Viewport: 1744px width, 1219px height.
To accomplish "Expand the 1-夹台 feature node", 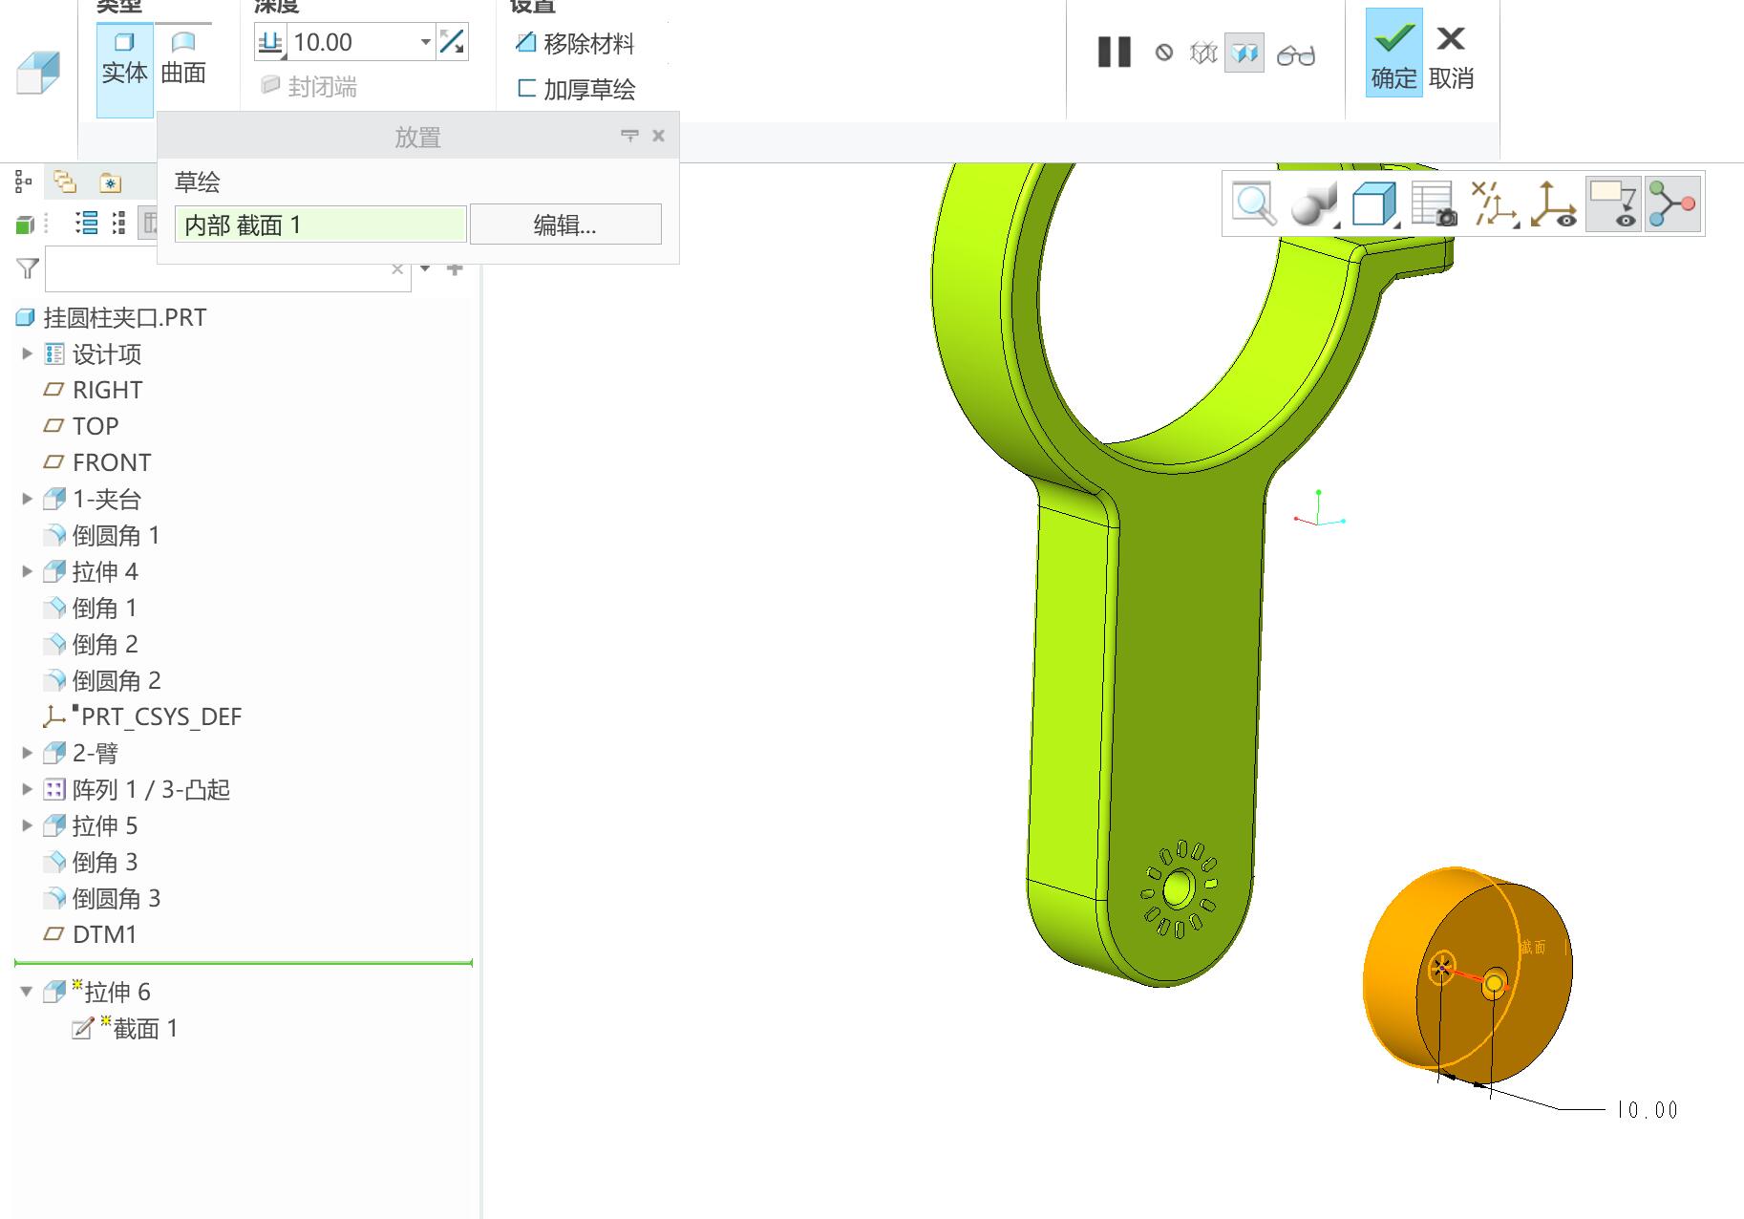I will 27,499.
